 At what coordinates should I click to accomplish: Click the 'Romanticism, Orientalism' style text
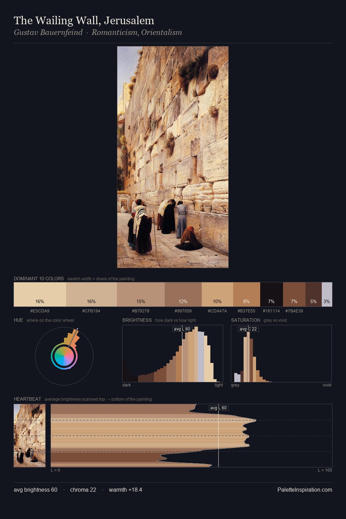[x=137, y=33]
